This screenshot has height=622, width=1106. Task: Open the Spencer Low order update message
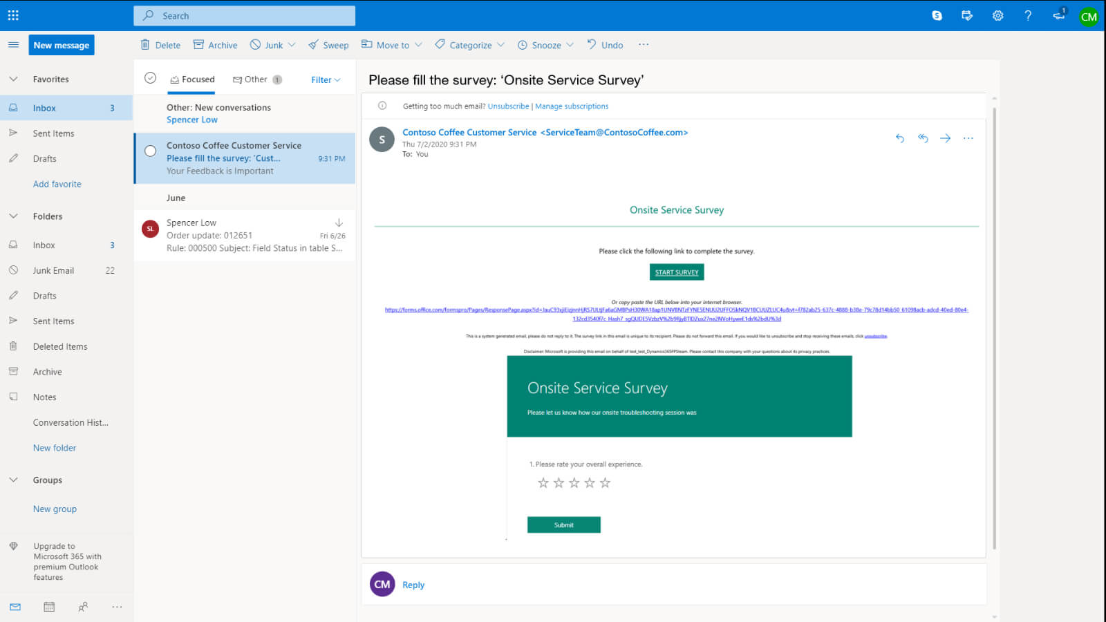245,236
